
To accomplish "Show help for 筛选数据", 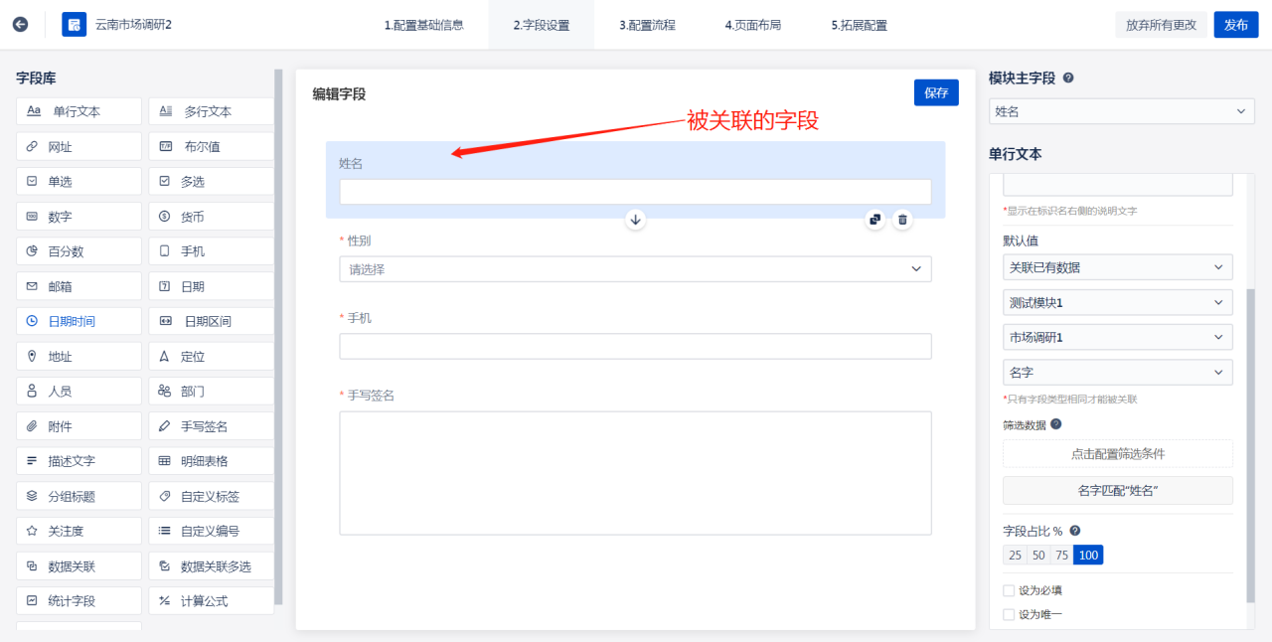I will (x=1055, y=424).
